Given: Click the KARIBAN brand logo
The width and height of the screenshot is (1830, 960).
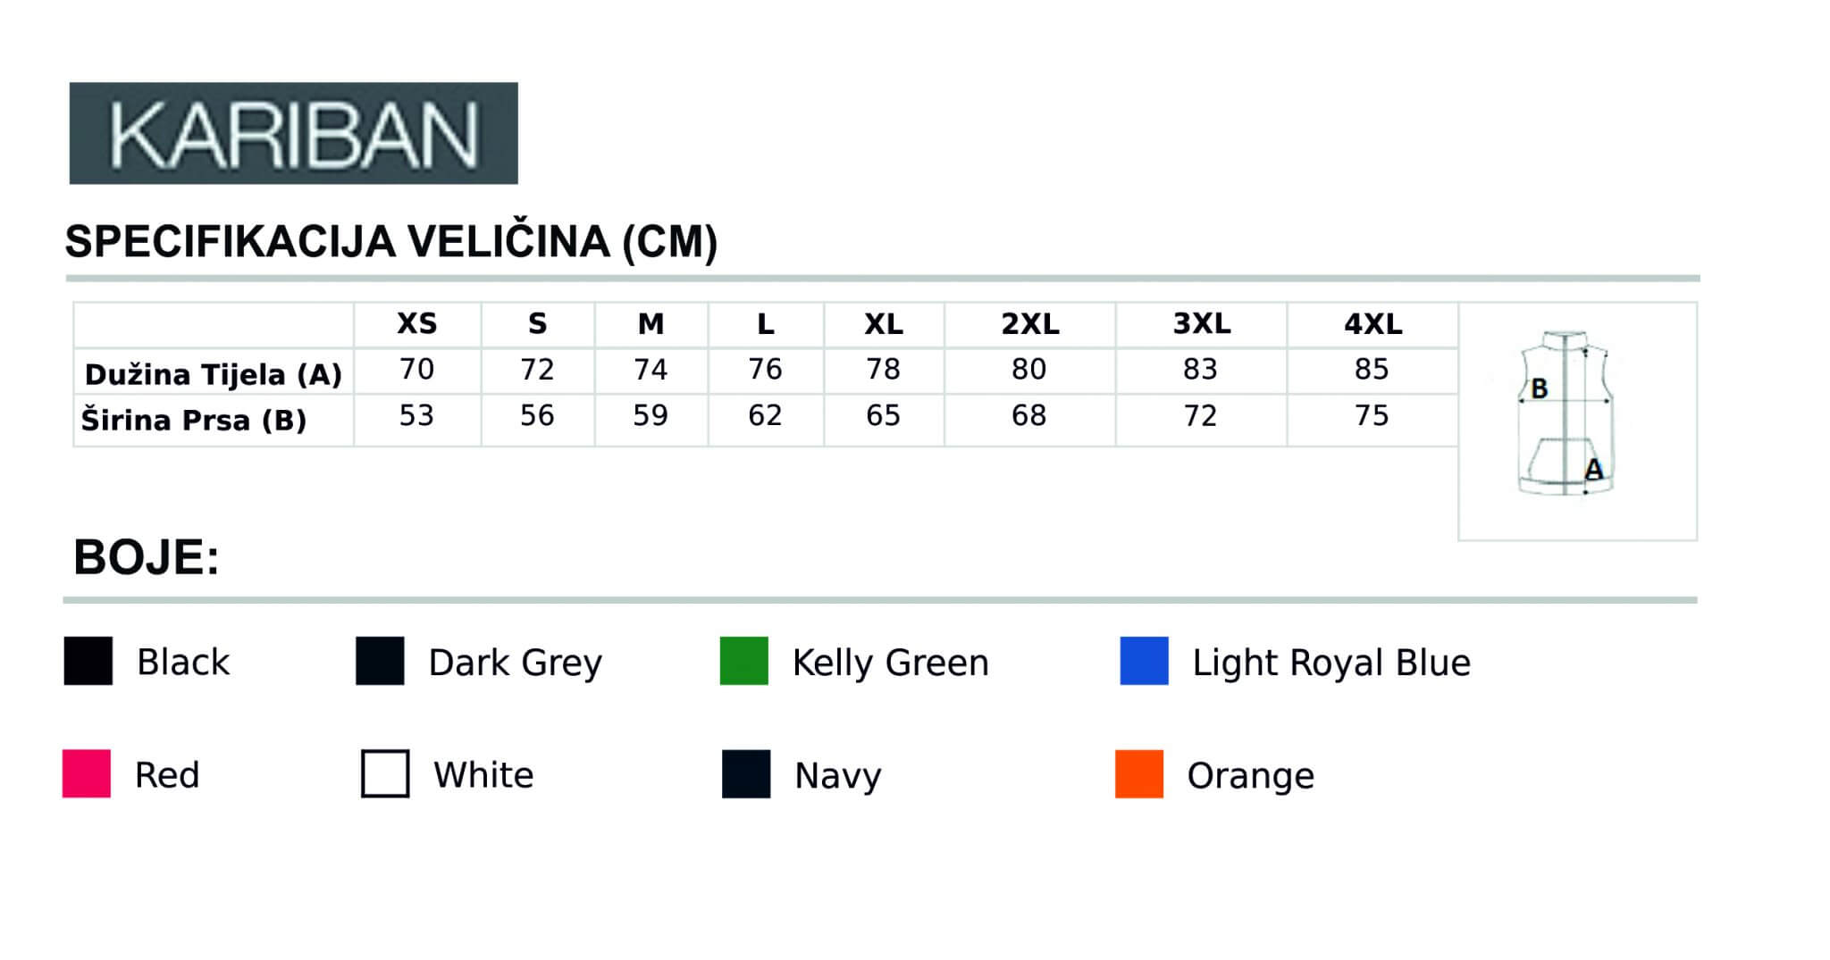Looking at the screenshot, I should click(293, 133).
